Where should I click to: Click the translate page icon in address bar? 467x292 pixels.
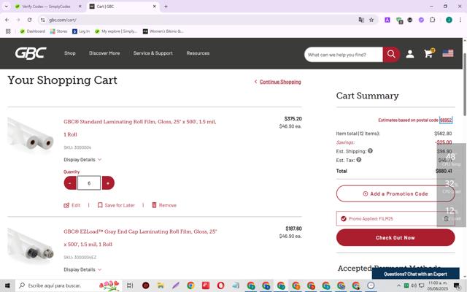pos(361,20)
